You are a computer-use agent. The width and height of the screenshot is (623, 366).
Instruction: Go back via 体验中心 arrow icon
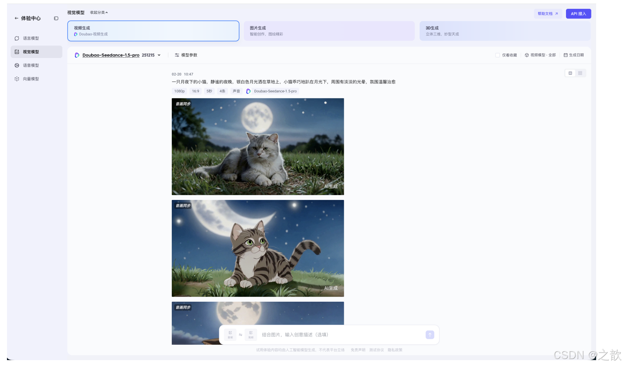tap(16, 18)
